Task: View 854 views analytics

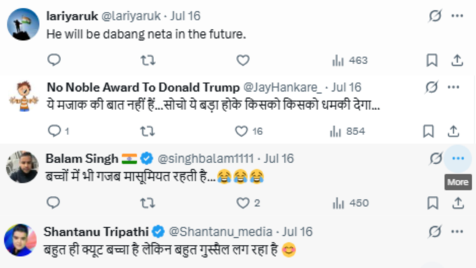Action: point(347,132)
